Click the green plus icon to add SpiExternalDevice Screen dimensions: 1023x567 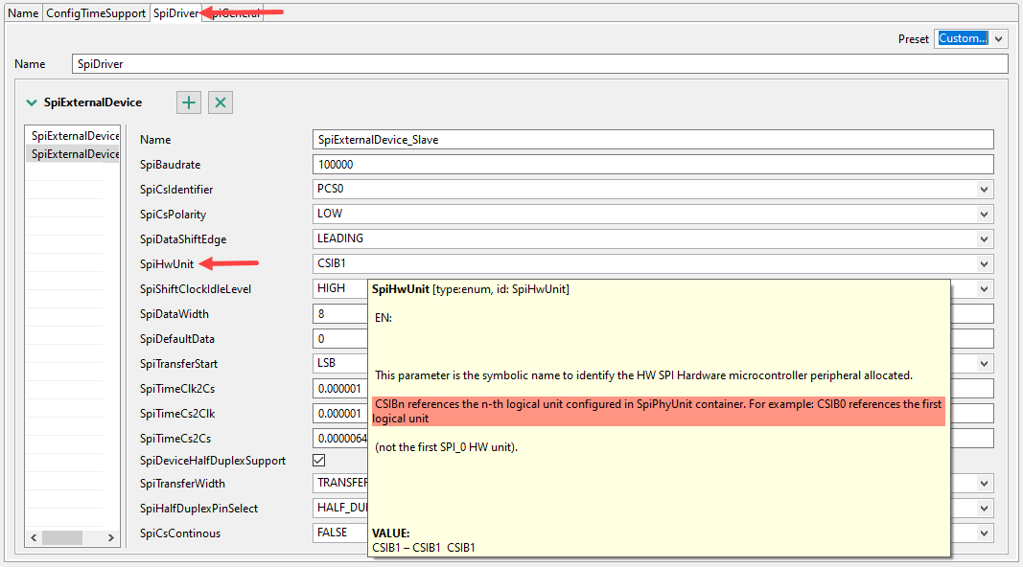[188, 102]
